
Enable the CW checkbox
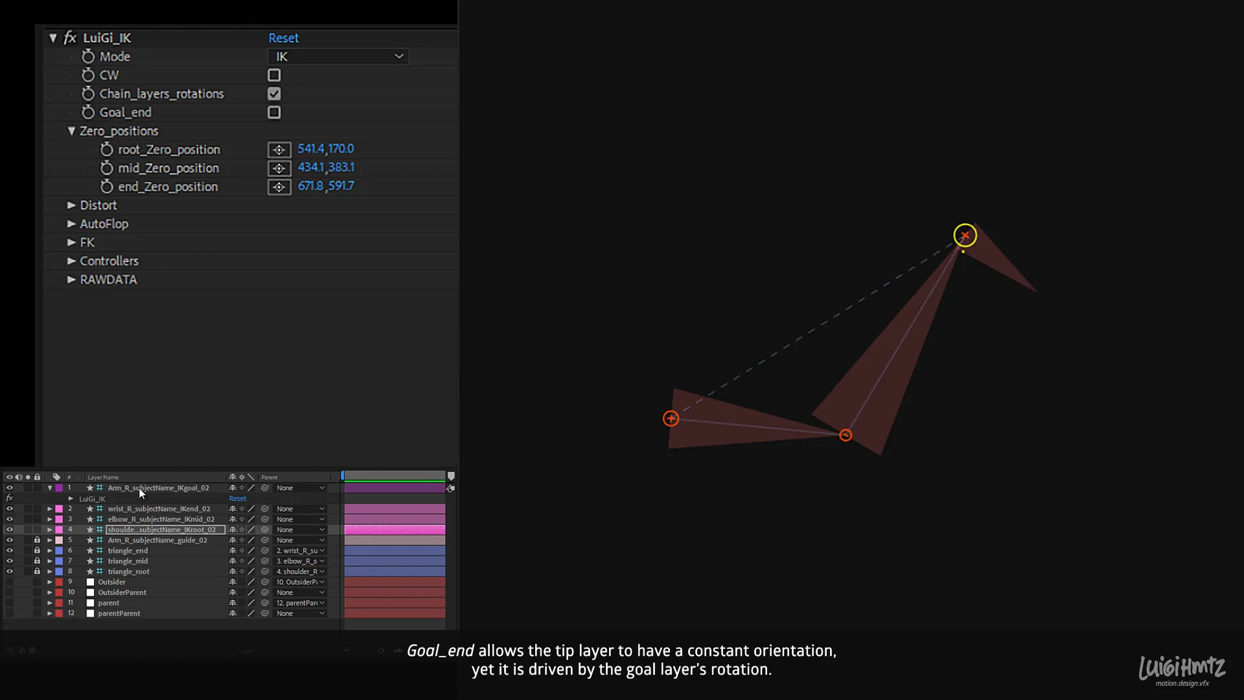[274, 75]
